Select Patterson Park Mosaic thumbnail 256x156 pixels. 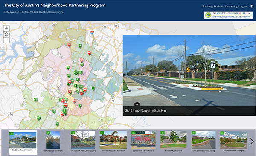143,142
